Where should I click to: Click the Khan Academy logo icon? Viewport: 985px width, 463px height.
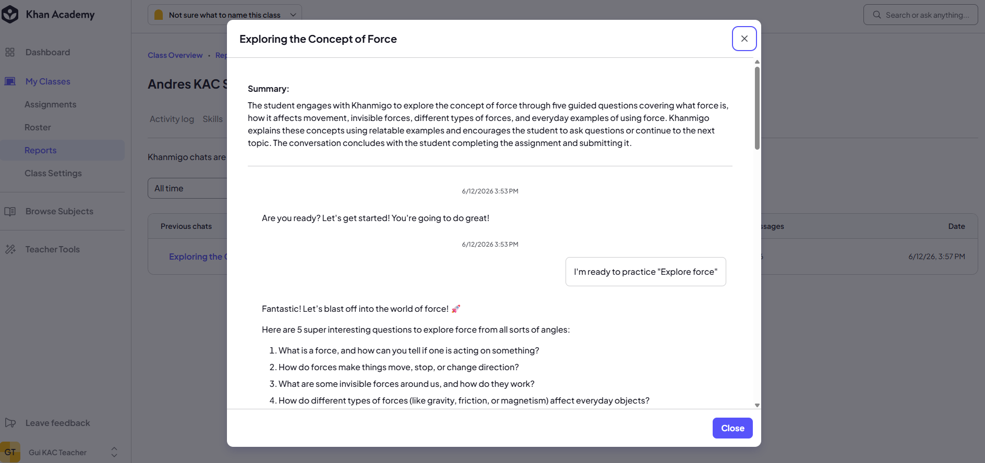click(10, 15)
